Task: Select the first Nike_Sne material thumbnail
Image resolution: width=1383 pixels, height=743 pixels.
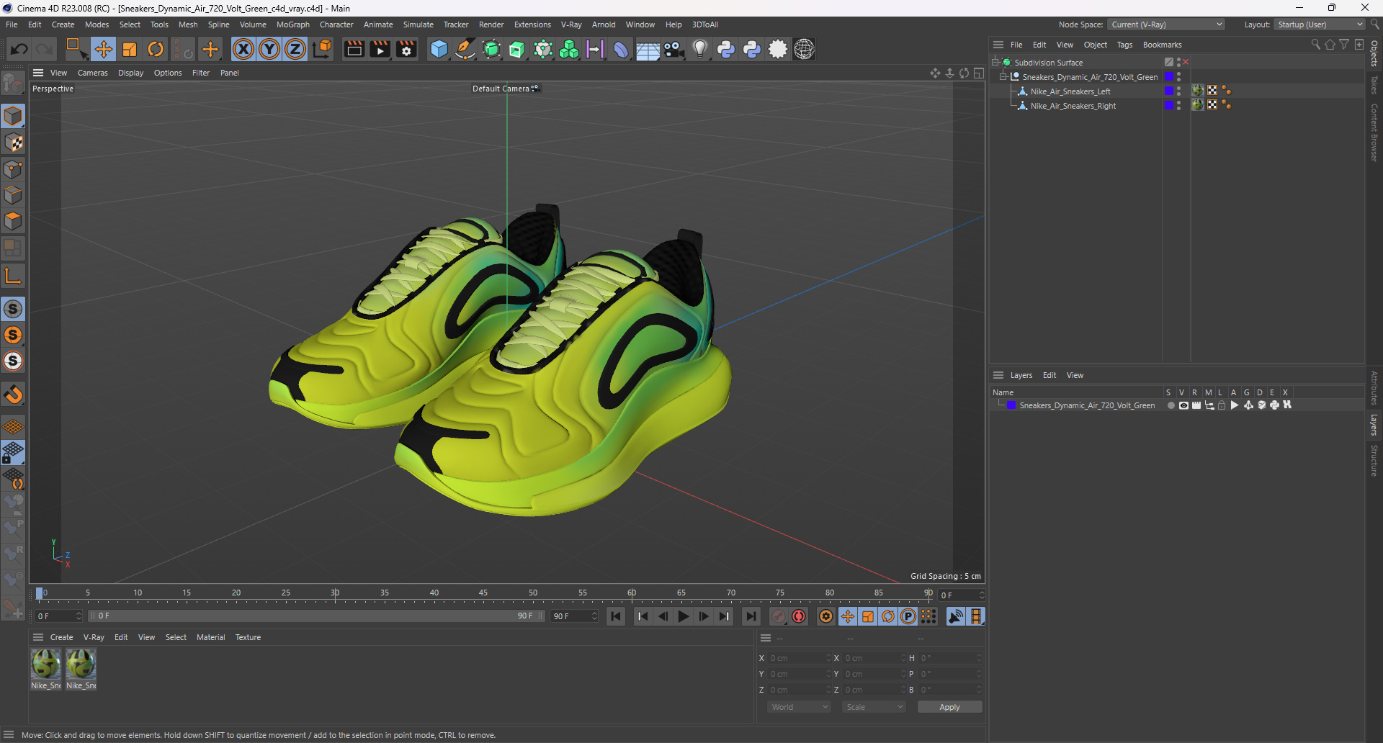Action: [x=45, y=664]
